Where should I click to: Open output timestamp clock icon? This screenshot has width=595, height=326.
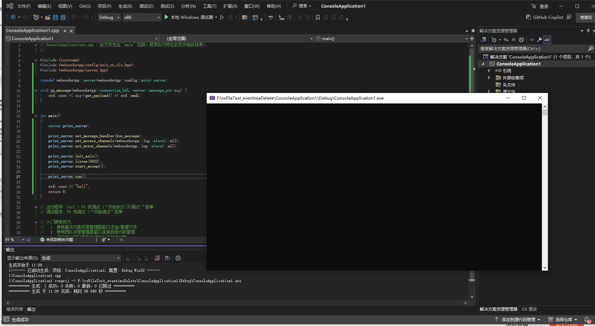[178, 258]
